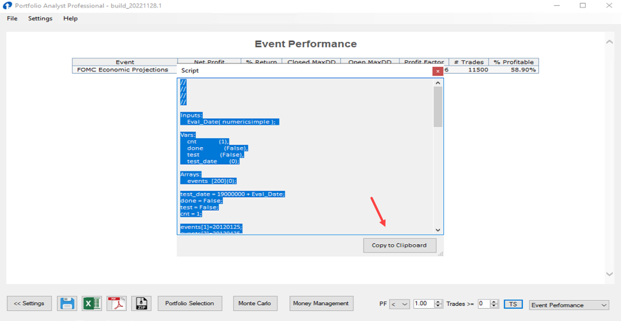Image resolution: width=621 pixels, height=321 pixels.
Task: Click the TS button
Action: pos(513,304)
